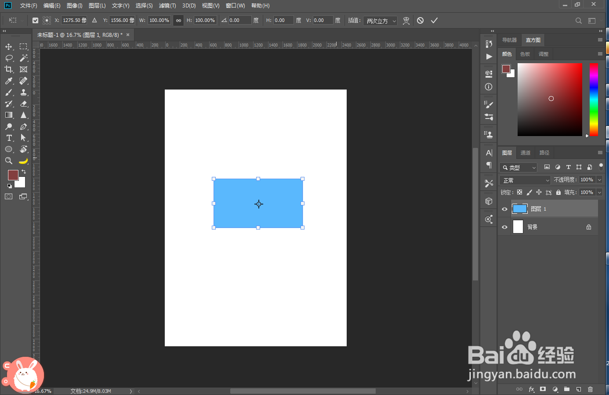Open the 滤镜(T) menu
609x395 pixels.
coord(167,6)
